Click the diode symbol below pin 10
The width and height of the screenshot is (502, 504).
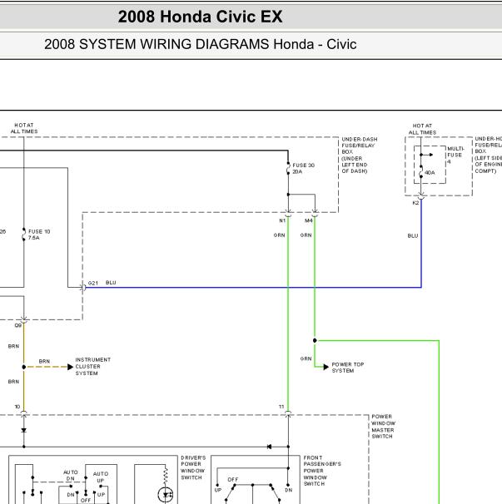(24, 430)
